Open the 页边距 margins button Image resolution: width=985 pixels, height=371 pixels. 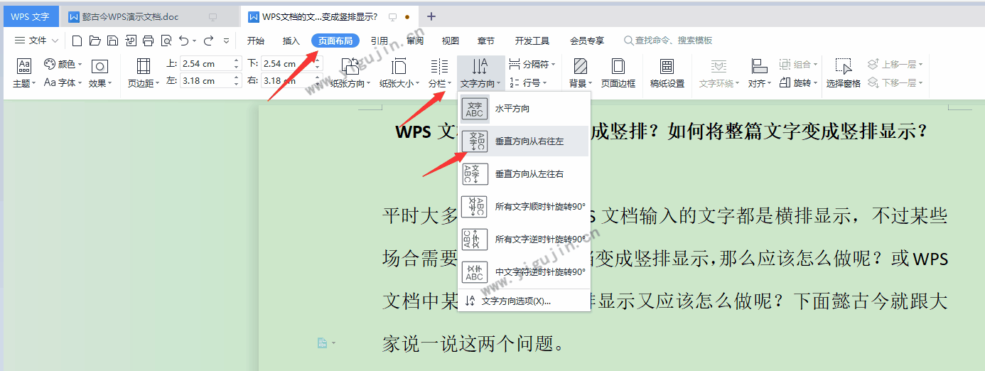point(144,74)
